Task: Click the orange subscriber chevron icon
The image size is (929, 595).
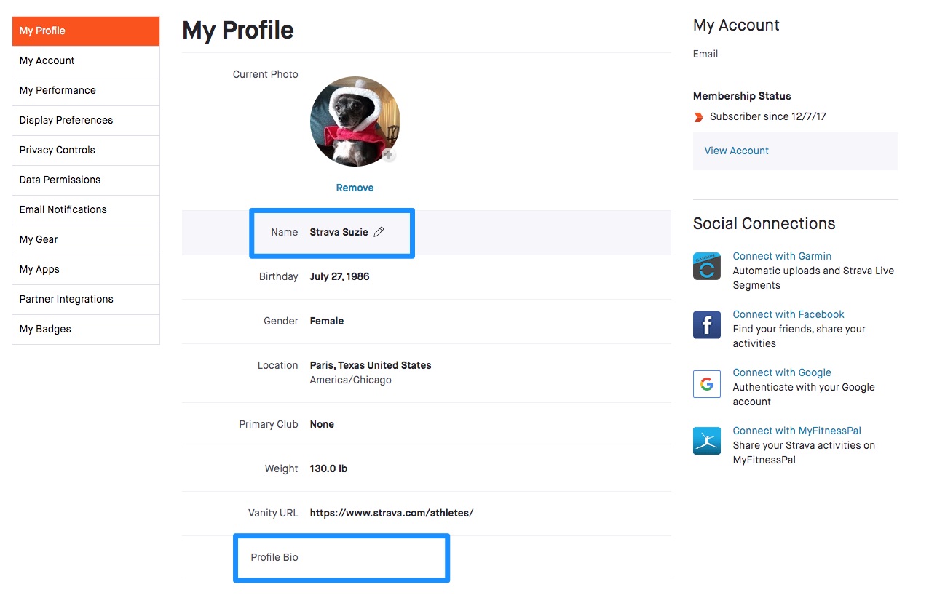Action: 699,116
